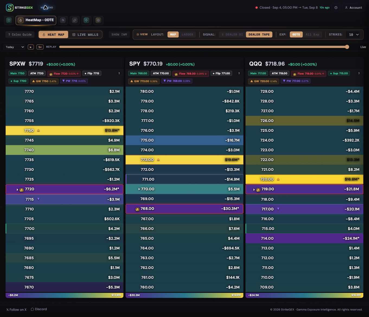Open the STRIKES count dropdown
The width and height of the screenshot is (369, 317).
click(354, 34)
